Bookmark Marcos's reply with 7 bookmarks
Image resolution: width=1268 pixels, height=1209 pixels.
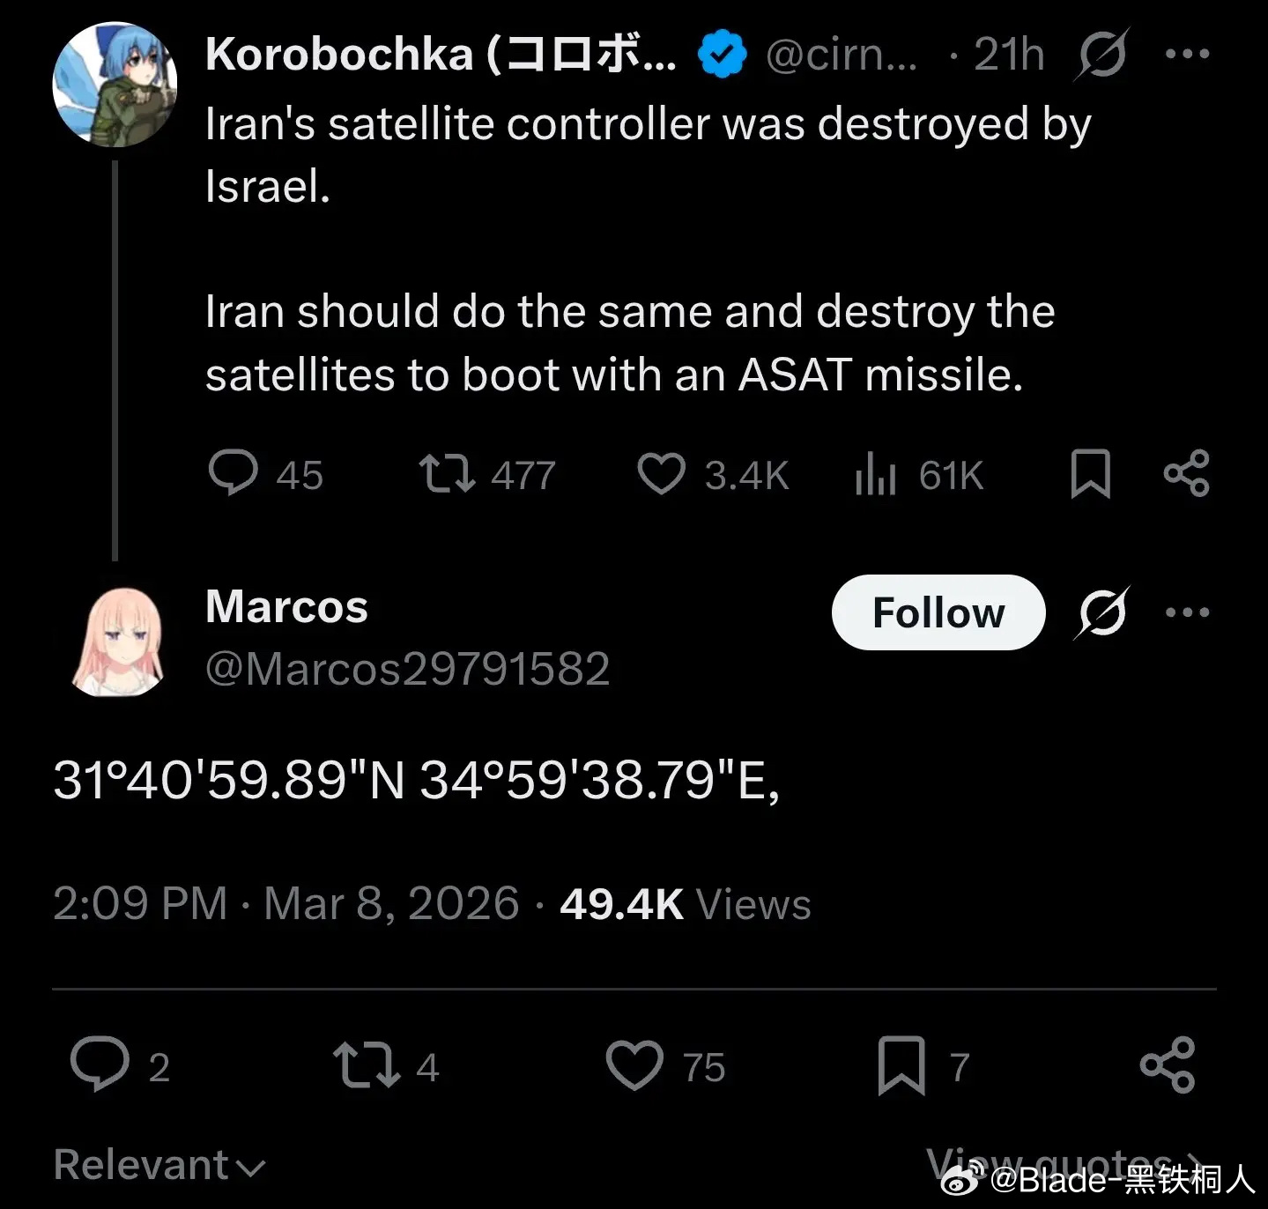click(x=901, y=1064)
